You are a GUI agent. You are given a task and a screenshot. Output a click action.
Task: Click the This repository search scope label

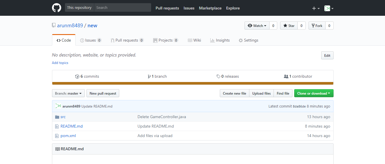[x=79, y=8]
